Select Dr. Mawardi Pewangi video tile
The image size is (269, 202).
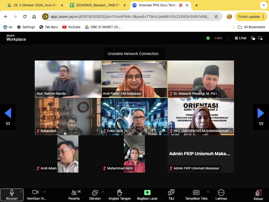pyautogui.click(x=201, y=79)
